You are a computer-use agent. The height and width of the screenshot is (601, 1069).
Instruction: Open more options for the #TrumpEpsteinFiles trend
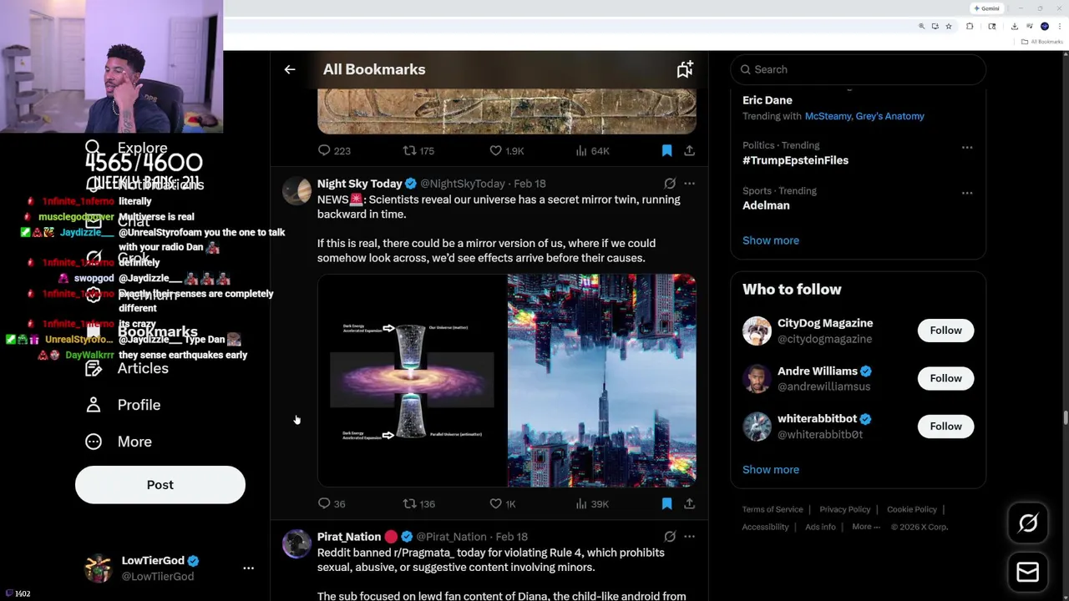967,147
